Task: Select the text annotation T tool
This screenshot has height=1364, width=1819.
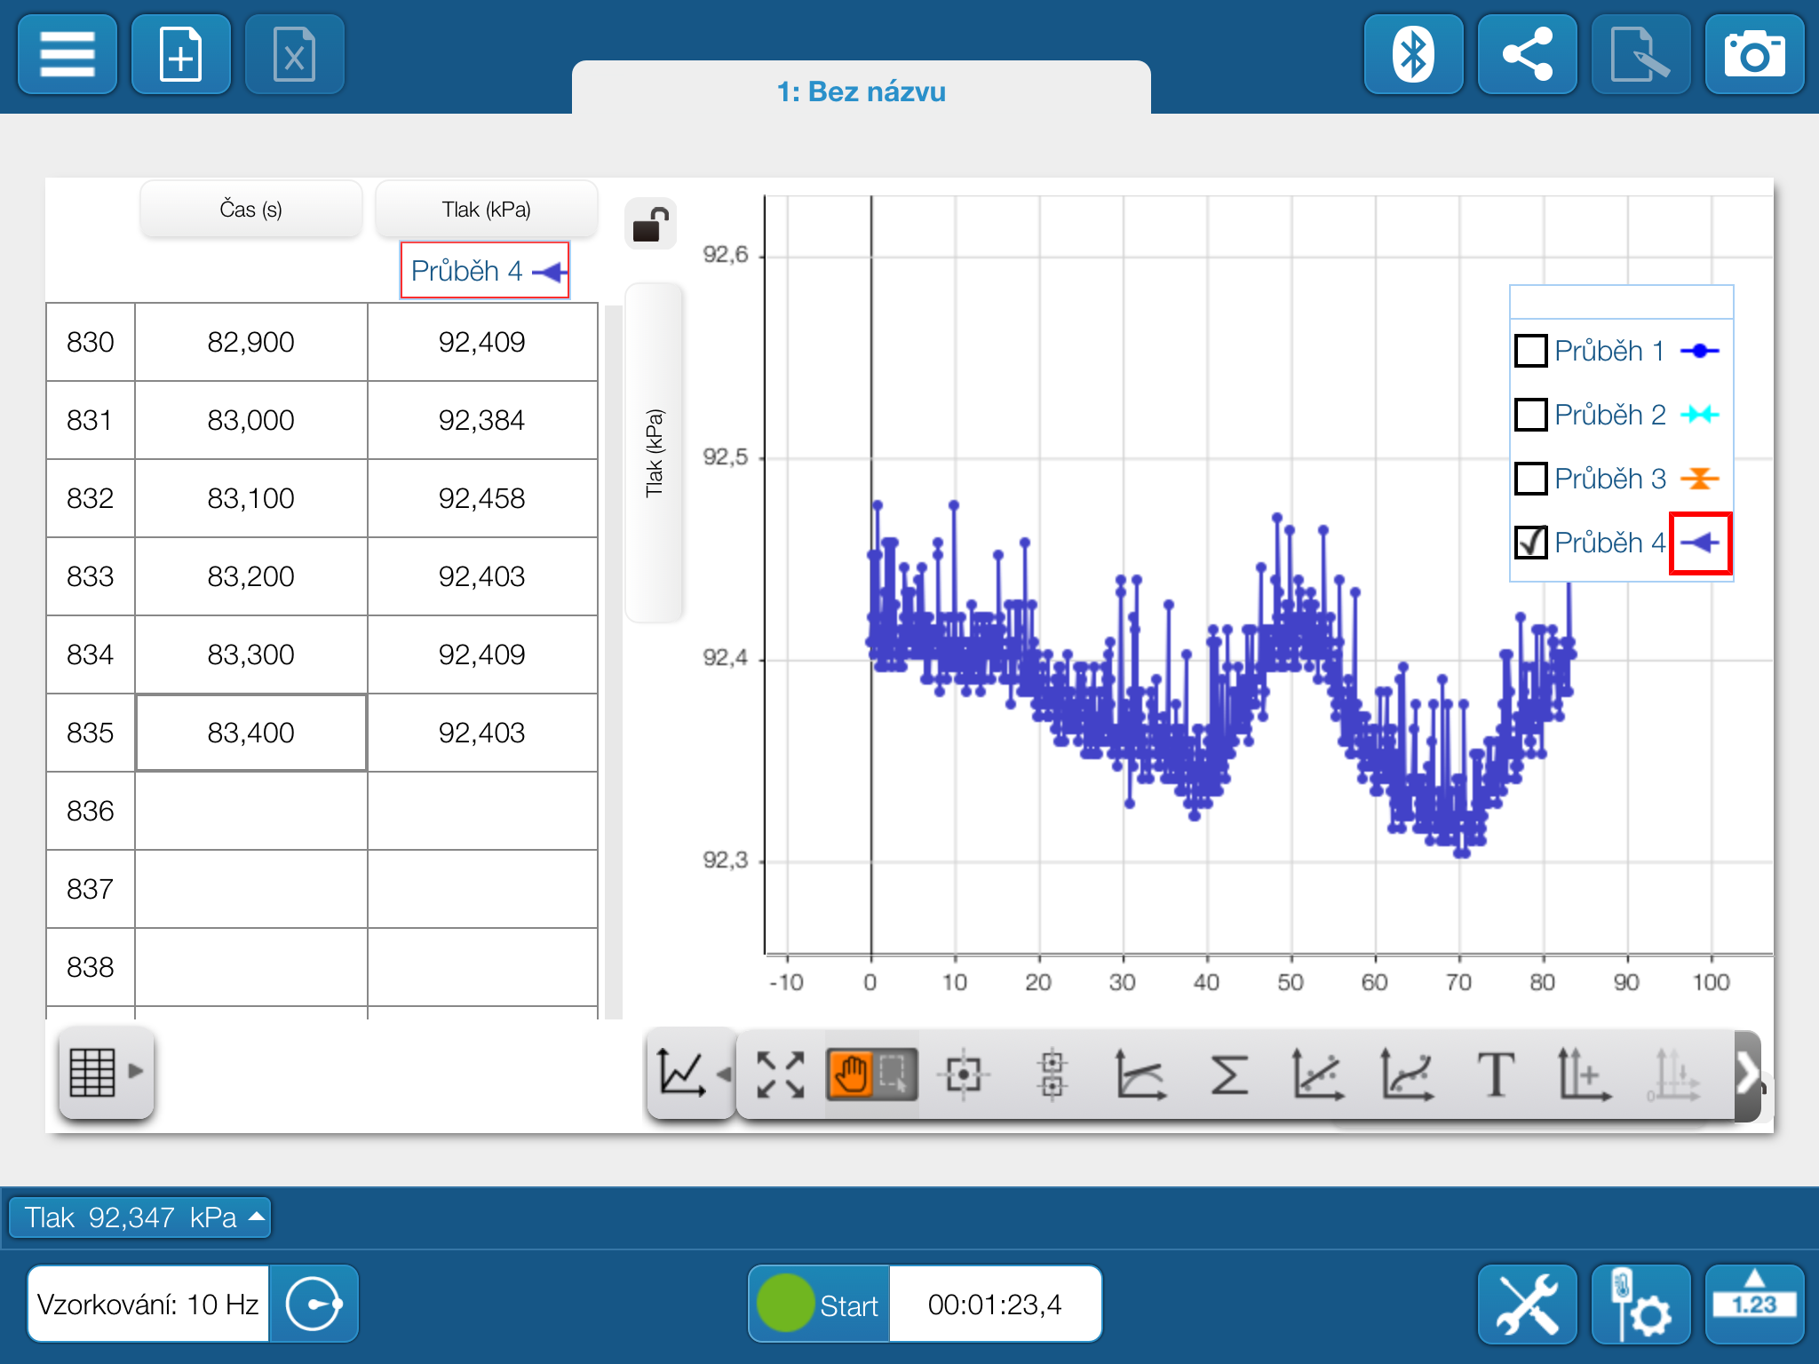Action: click(1495, 1075)
